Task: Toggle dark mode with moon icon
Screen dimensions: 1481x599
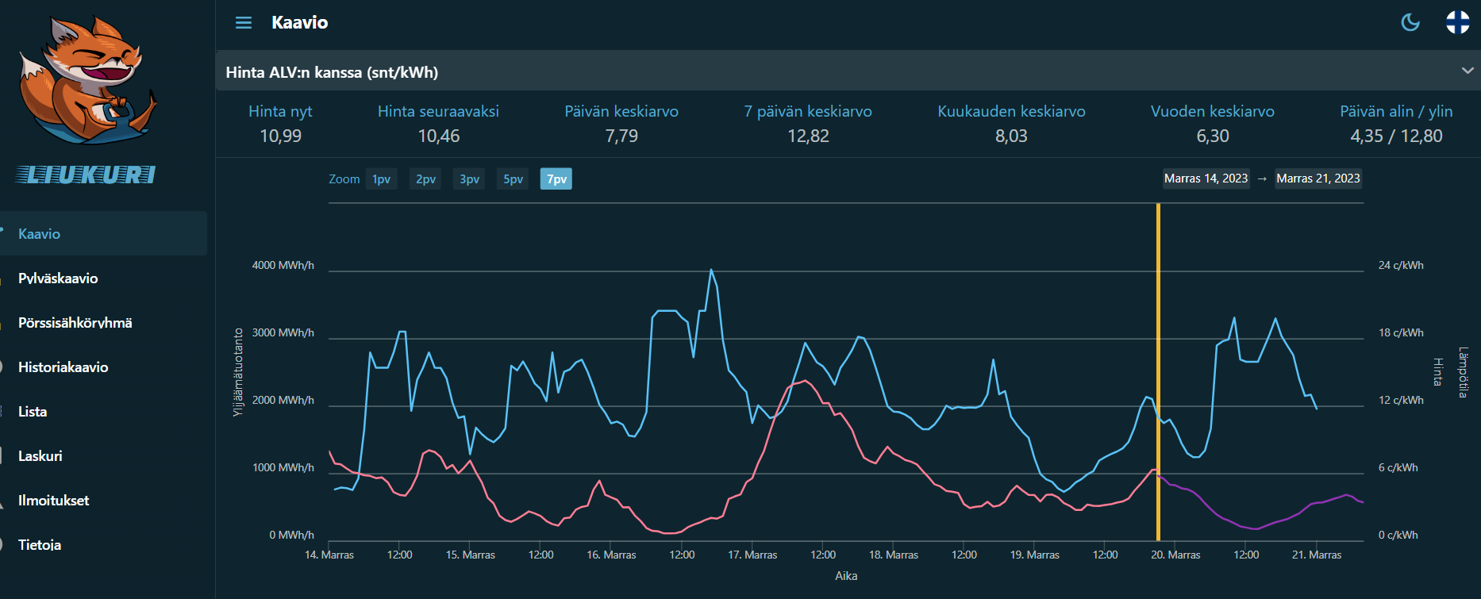Action: pyautogui.click(x=1410, y=22)
